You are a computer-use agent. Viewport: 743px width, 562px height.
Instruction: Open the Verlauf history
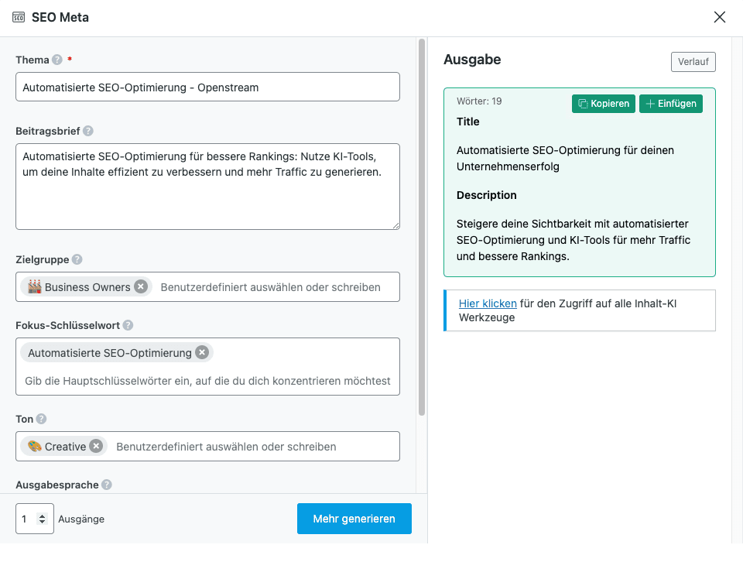[x=693, y=62]
